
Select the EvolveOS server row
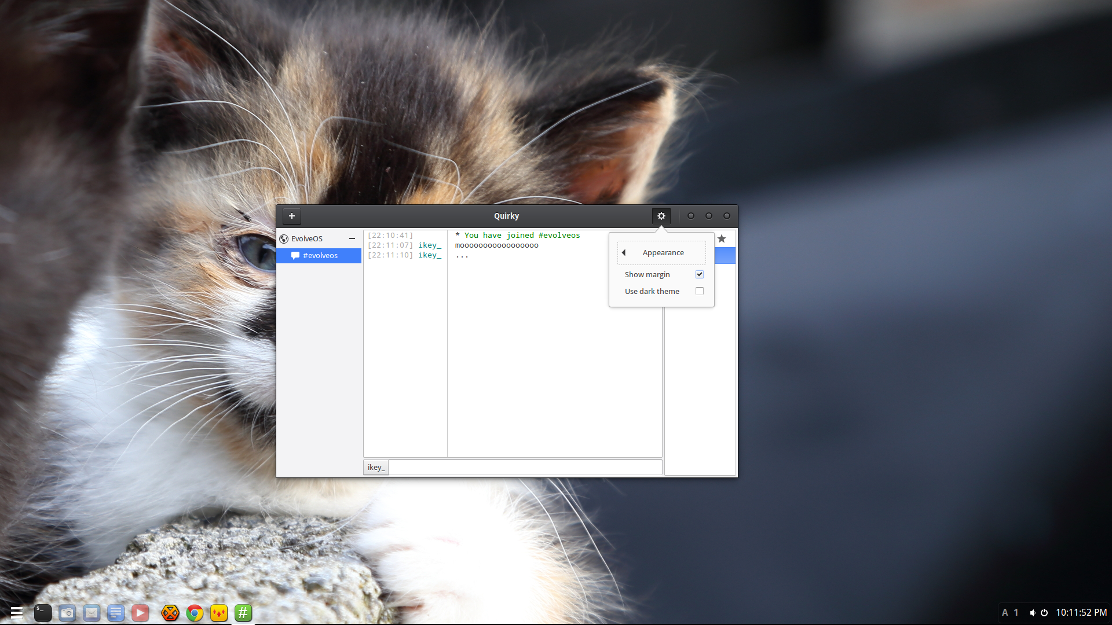(x=319, y=238)
